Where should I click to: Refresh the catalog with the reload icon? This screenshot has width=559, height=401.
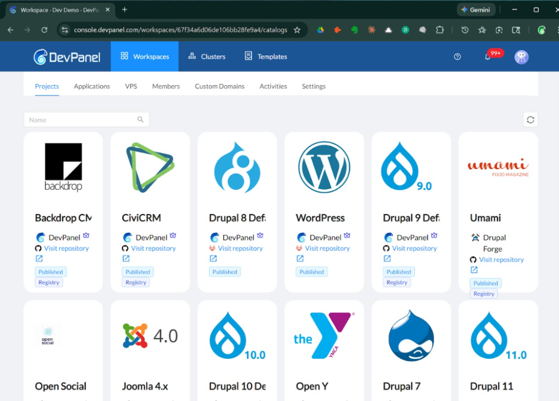click(x=530, y=119)
